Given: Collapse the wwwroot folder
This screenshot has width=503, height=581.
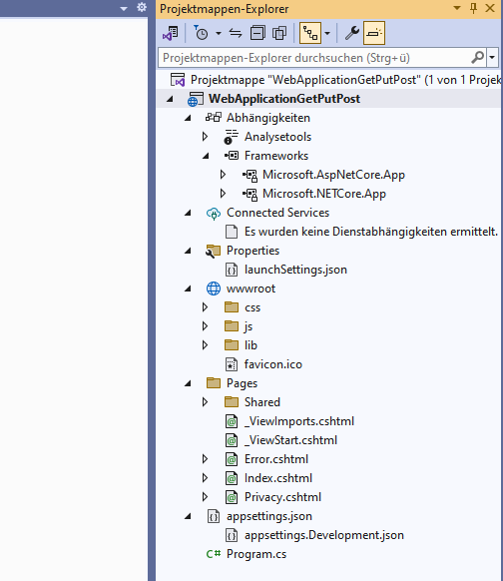Looking at the screenshot, I should pos(189,290).
